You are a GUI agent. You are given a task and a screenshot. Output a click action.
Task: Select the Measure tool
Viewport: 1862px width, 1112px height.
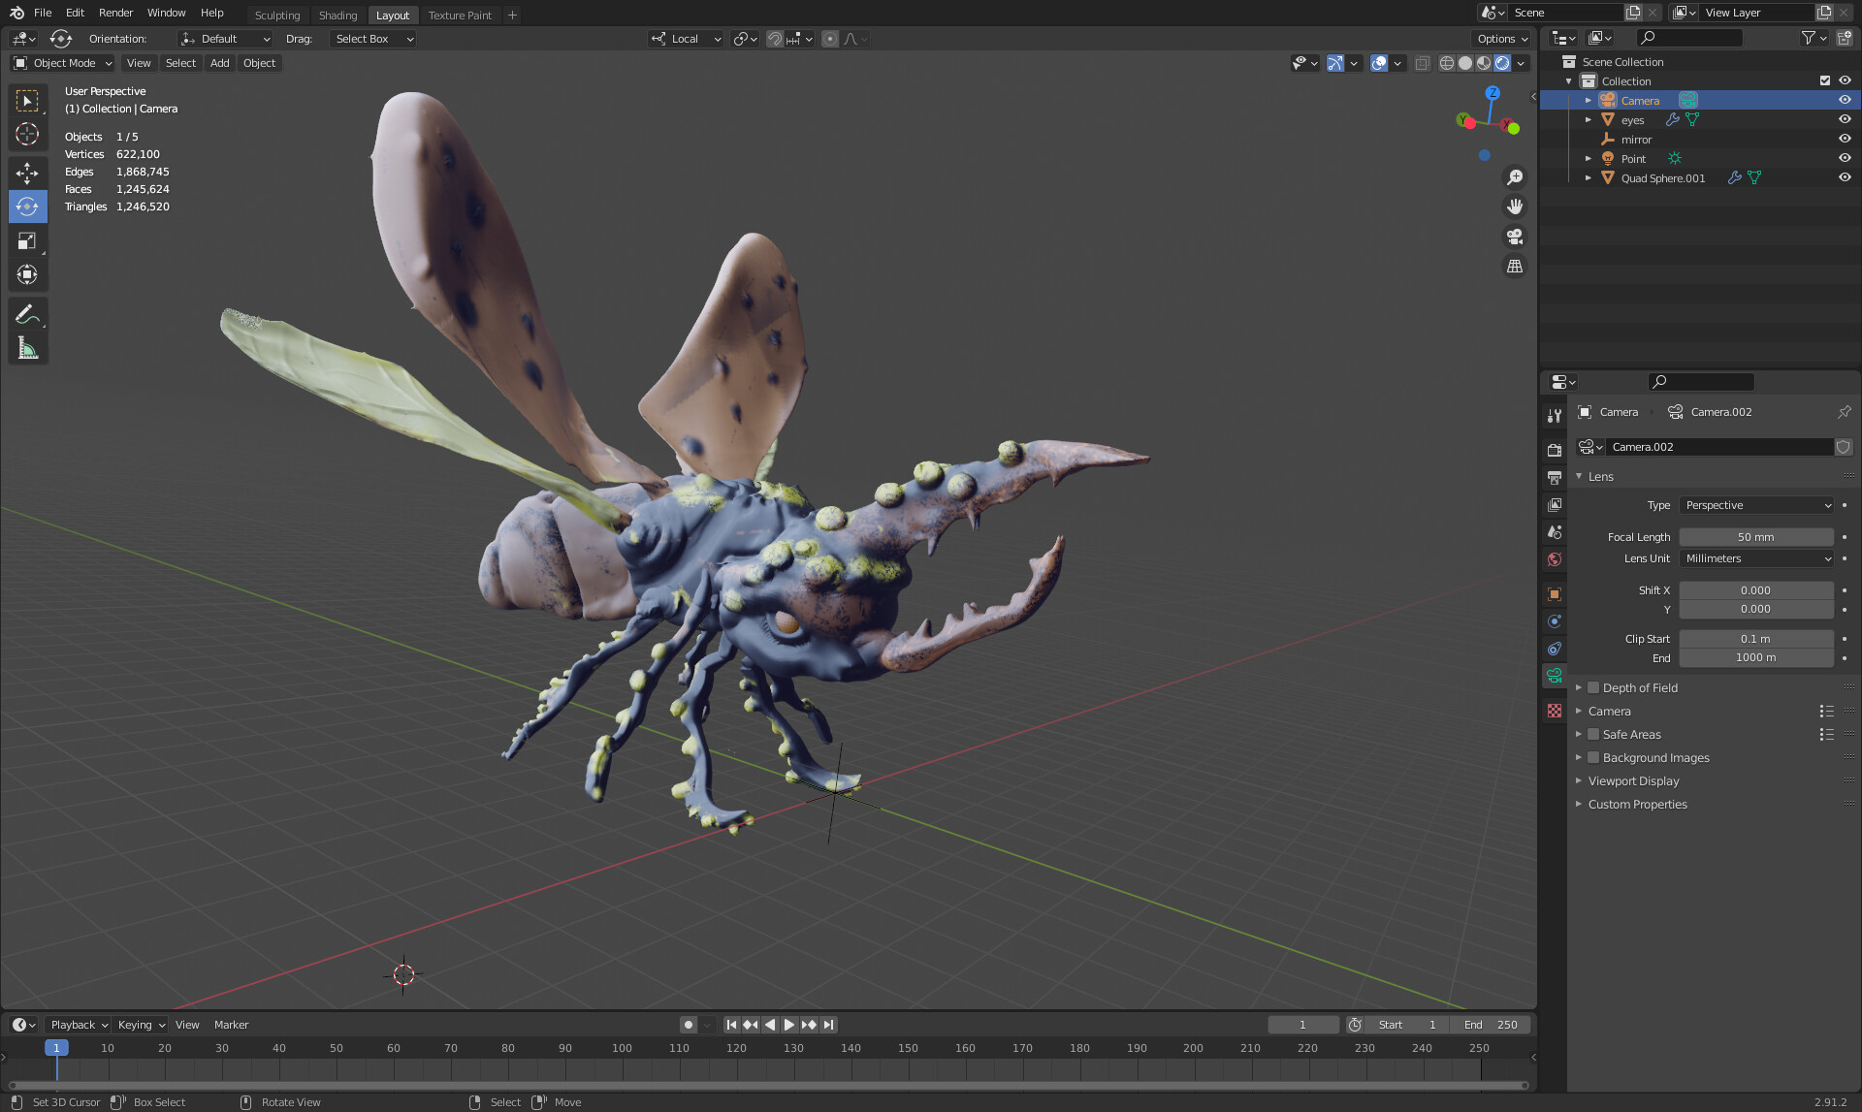(x=27, y=346)
